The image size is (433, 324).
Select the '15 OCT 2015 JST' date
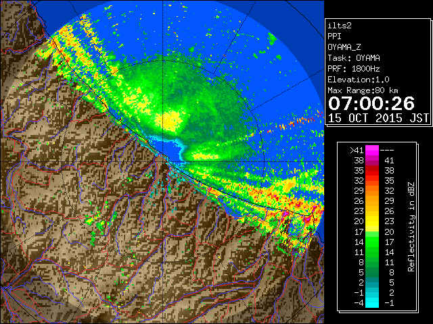click(x=378, y=118)
